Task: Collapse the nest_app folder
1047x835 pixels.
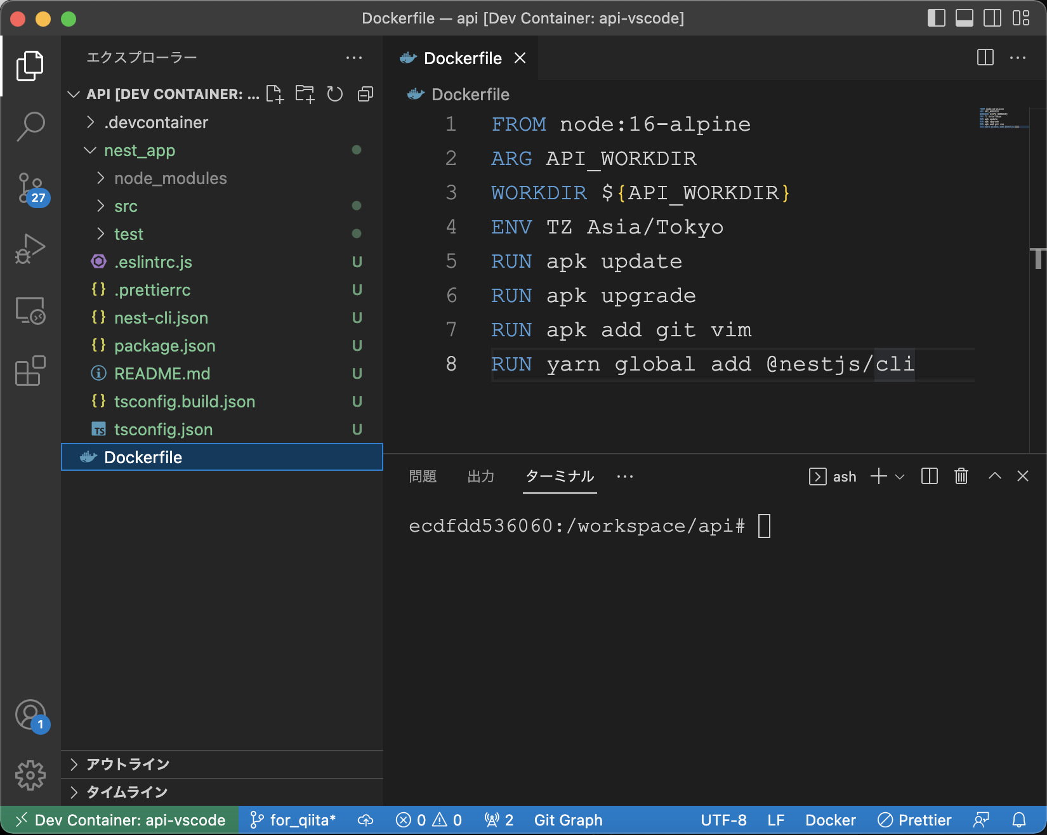Action: click(222, 150)
